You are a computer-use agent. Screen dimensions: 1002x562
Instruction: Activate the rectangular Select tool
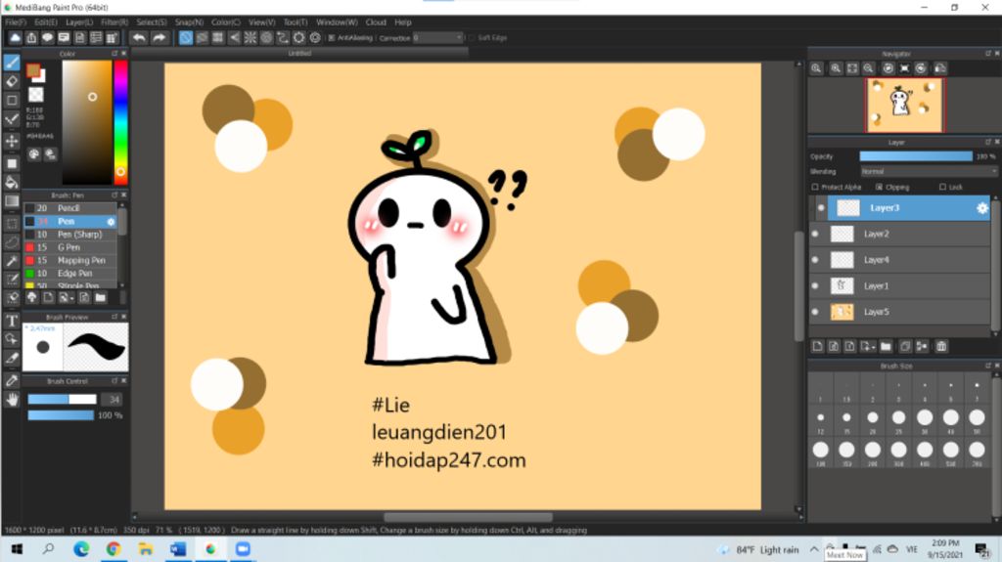point(12,224)
